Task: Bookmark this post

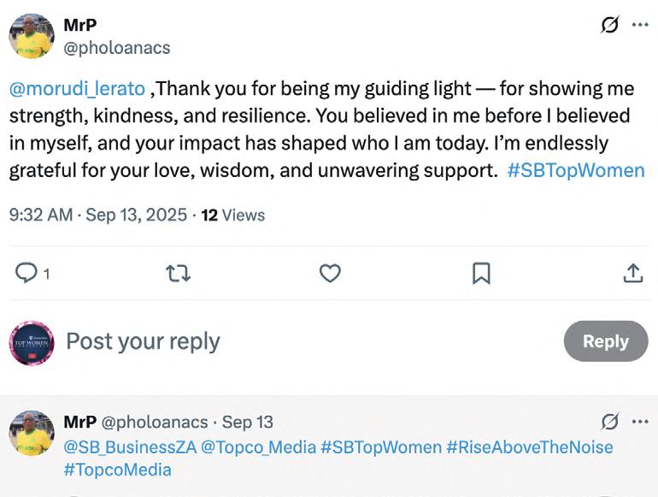Action: [x=481, y=273]
